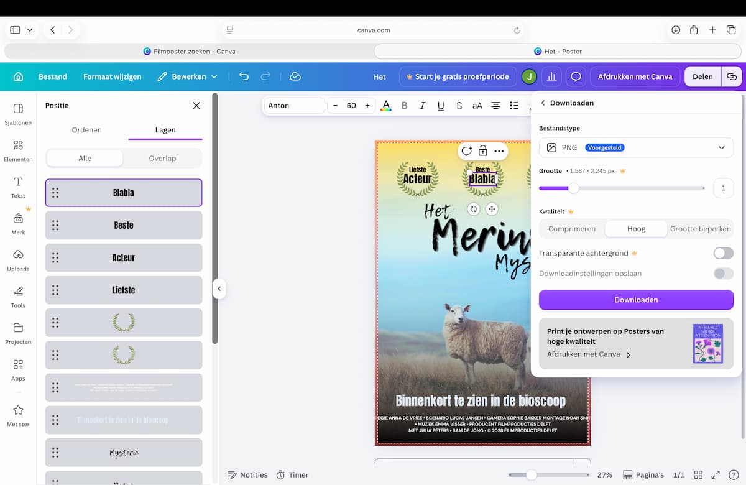Open Met ster in the sidebar

click(x=18, y=415)
